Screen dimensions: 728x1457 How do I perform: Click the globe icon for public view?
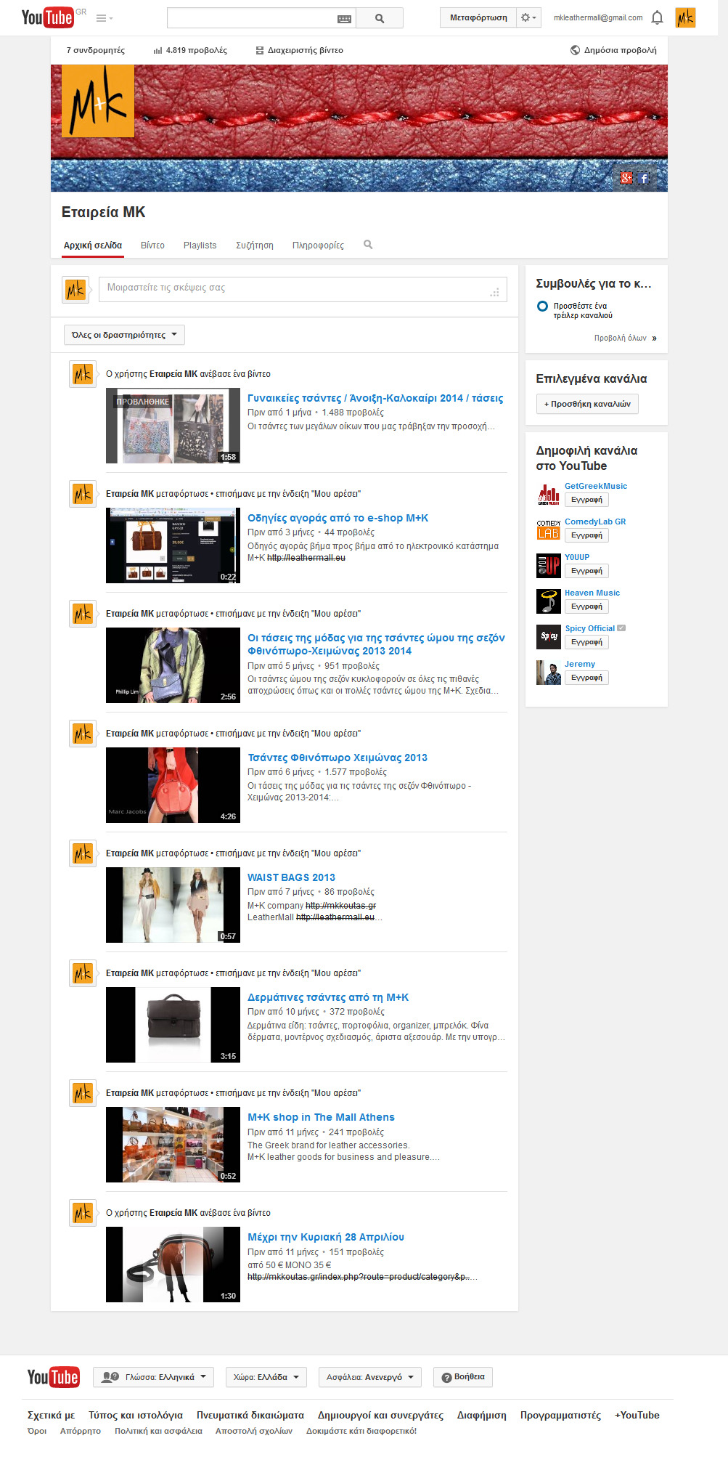575,50
